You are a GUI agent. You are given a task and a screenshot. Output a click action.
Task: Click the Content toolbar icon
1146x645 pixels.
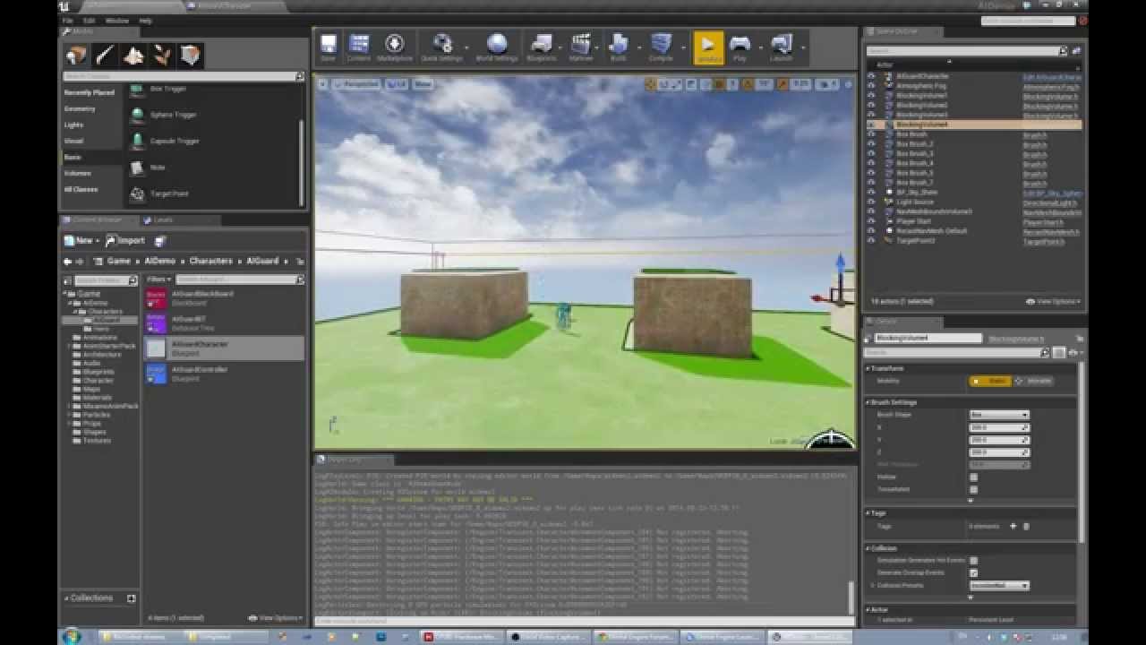click(x=359, y=47)
